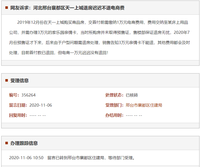
Task: Click the message date 2020-11-06
Action: point(41,105)
